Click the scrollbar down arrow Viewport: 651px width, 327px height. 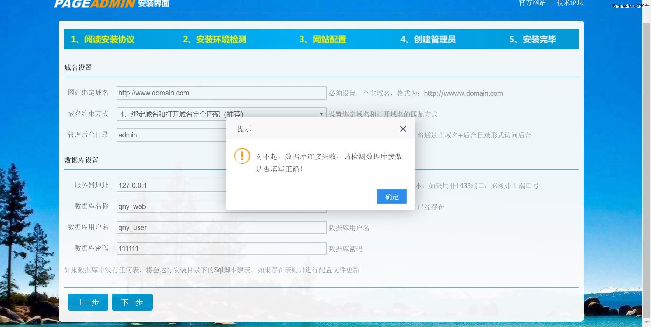646,322
